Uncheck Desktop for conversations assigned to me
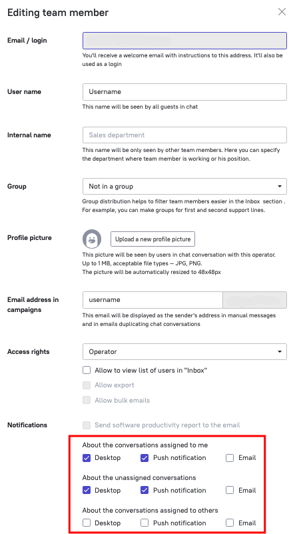The image size is (295, 534). pyautogui.click(x=87, y=458)
